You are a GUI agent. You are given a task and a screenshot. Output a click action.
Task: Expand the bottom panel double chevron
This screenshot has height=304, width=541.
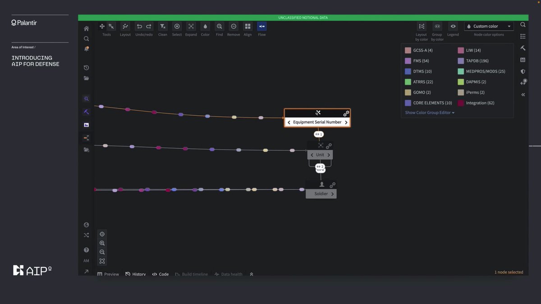(252, 274)
